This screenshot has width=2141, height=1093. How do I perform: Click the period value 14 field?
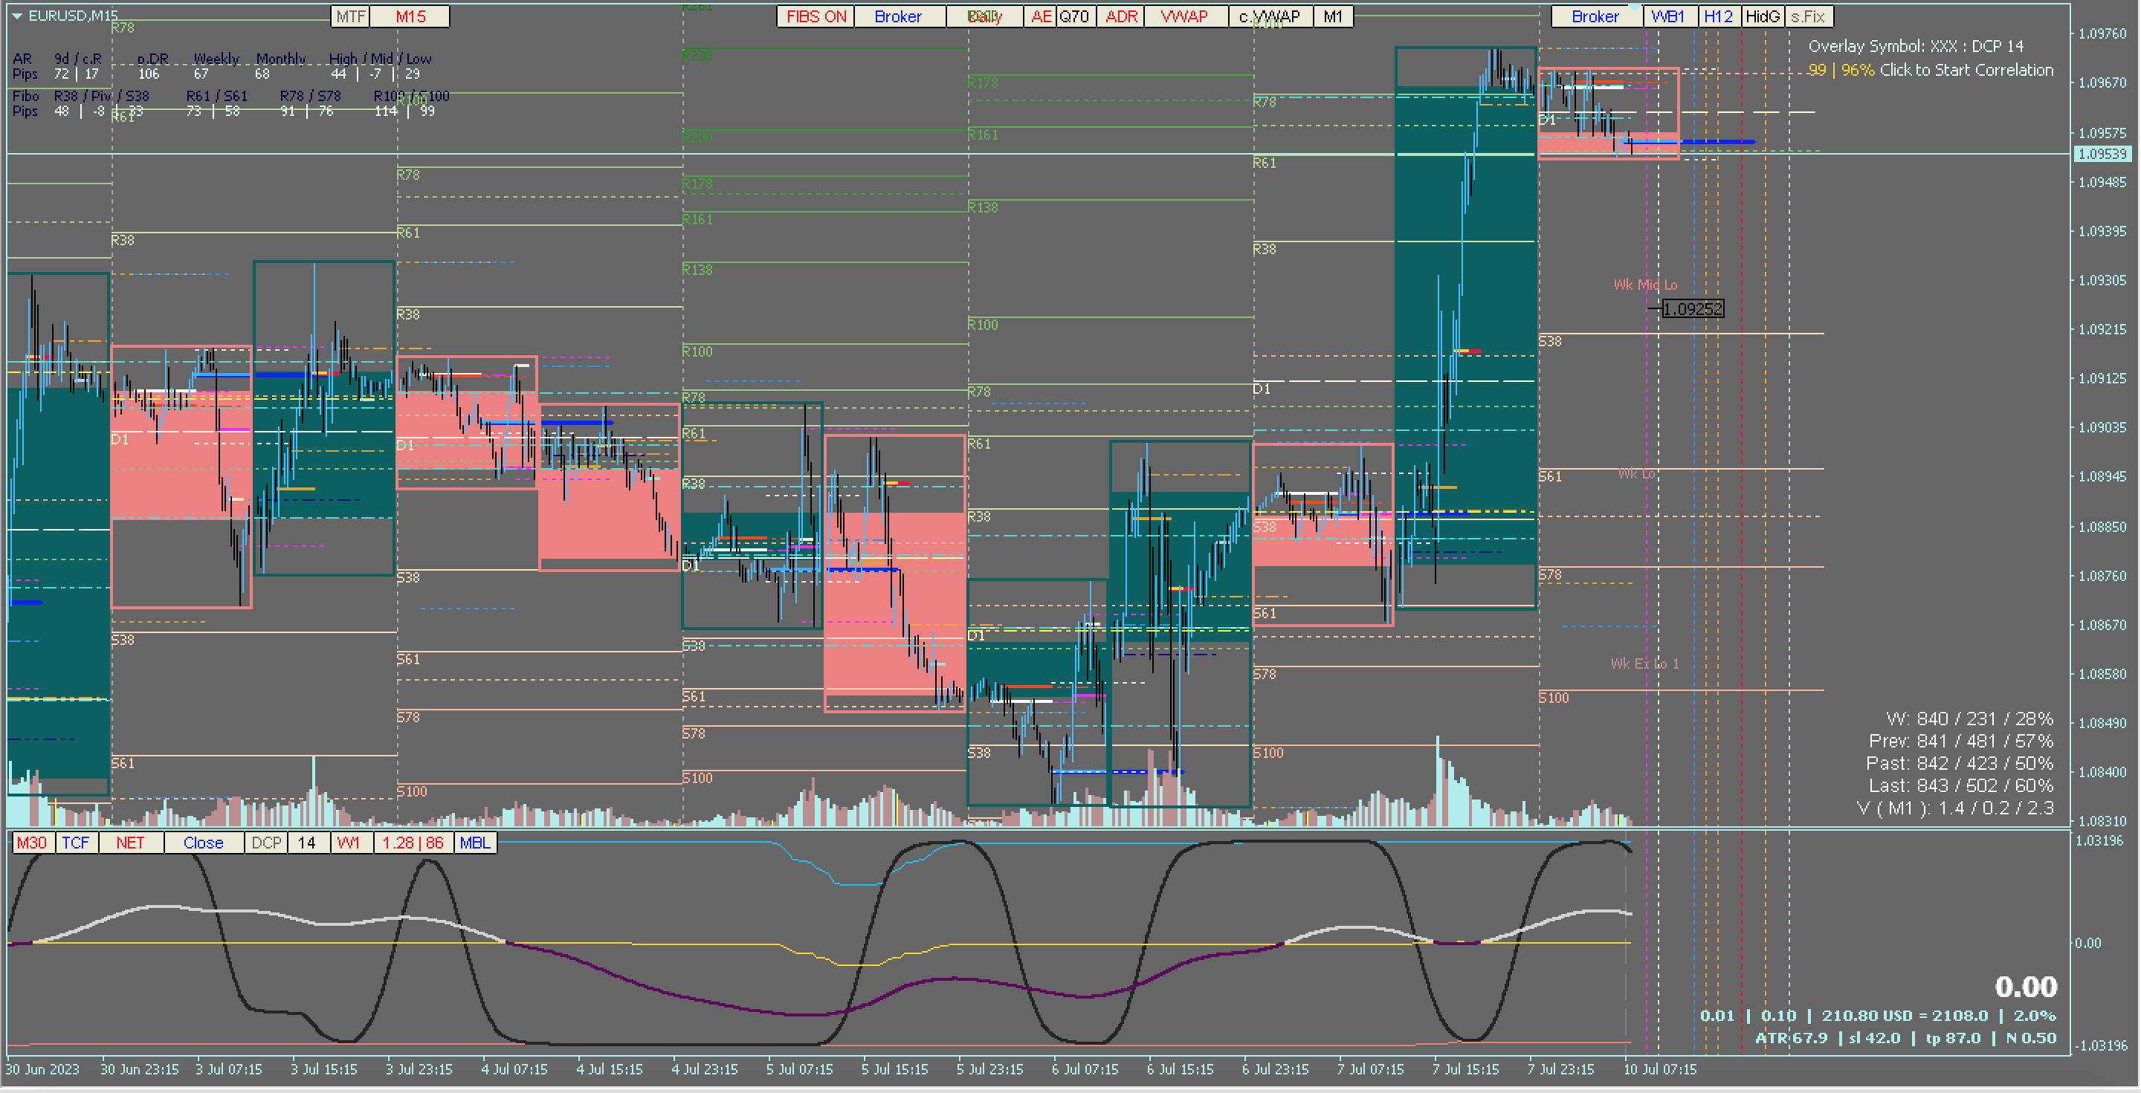pos(307,842)
